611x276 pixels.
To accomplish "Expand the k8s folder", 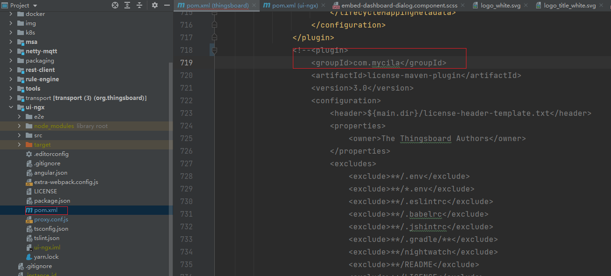I will pos(11,33).
